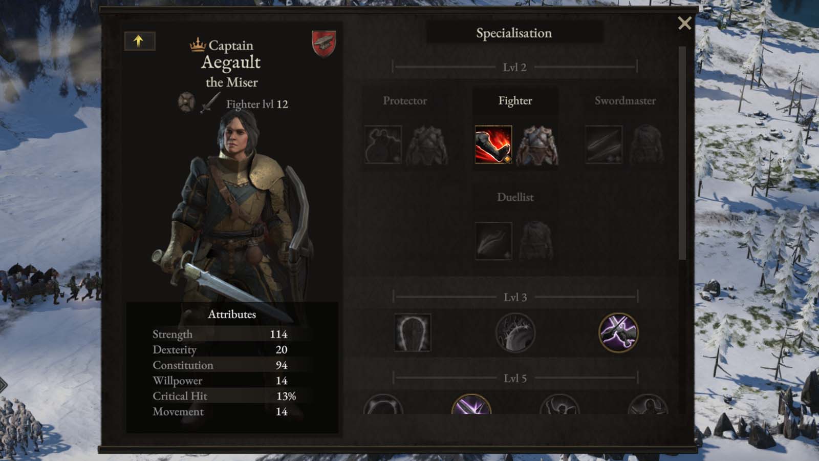The width and height of the screenshot is (819, 461).
Task: Select the Fighter red arm skill icon
Action: point(493,144)
